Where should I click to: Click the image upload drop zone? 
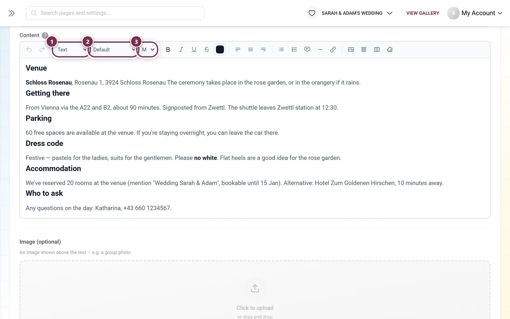(255, 290)
